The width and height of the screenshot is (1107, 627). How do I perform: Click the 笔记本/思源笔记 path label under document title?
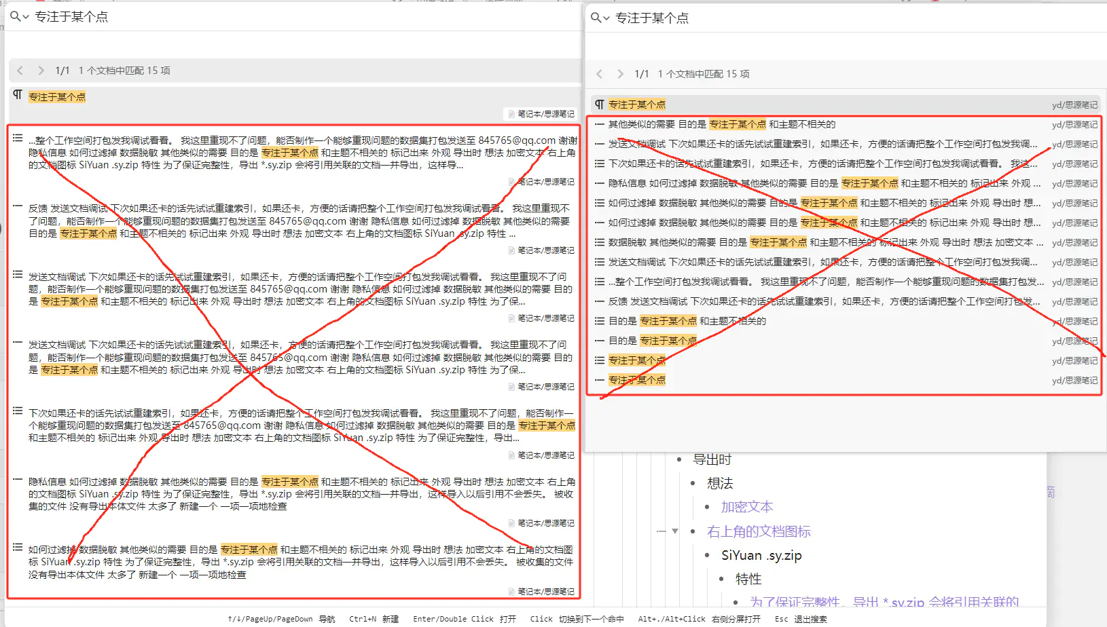click(x=545, y=114)
